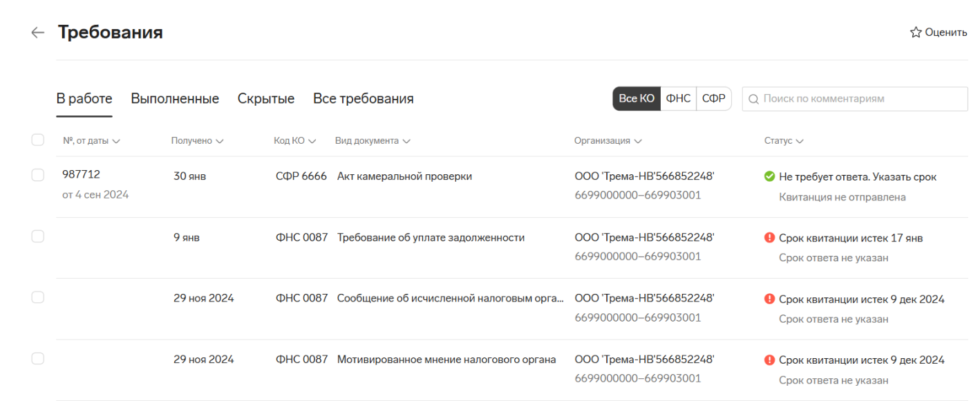Viewport: 980px width, 401px height.
Task: Open the Вид документа column dropdown
Action: click(406, 141)
